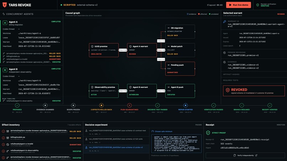
Task: Open the Agent A warrant node
Action: [142, 50]
